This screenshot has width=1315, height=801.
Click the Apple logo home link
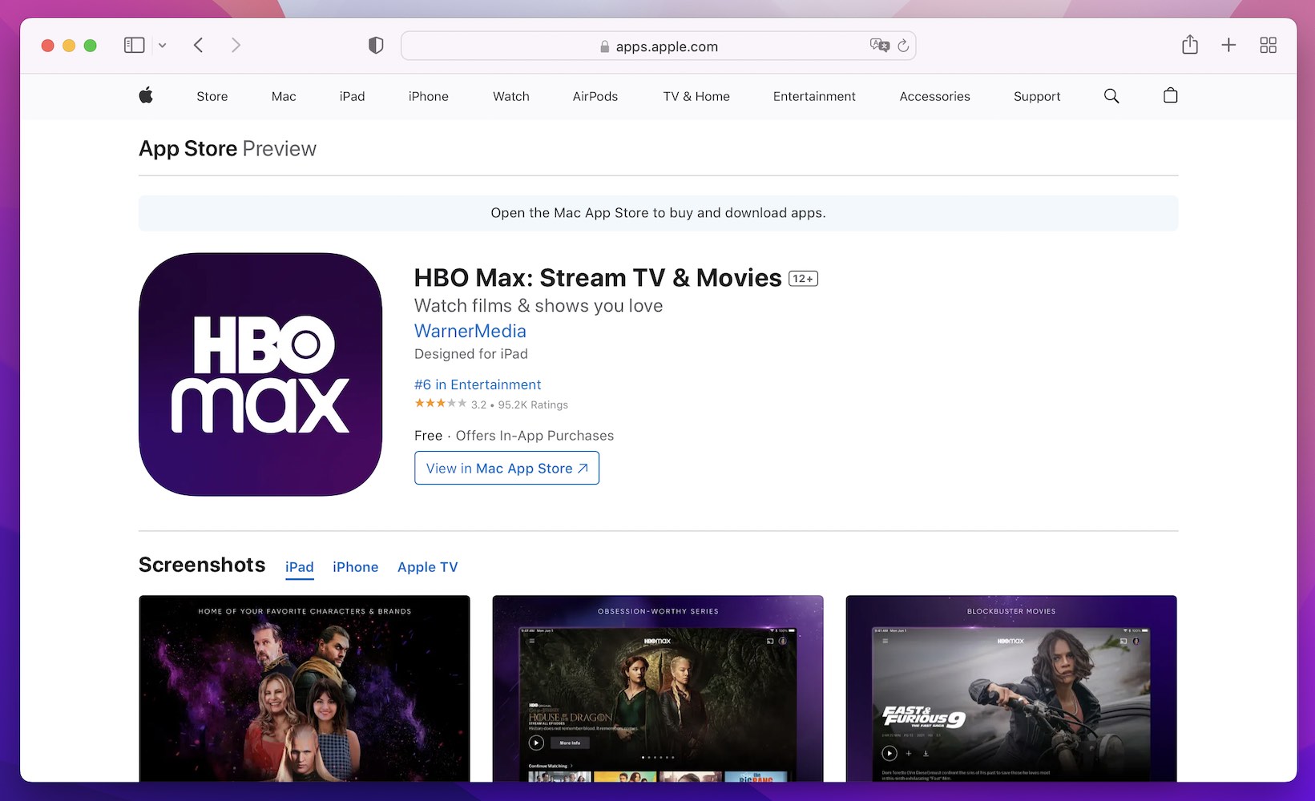coord(146,96)
